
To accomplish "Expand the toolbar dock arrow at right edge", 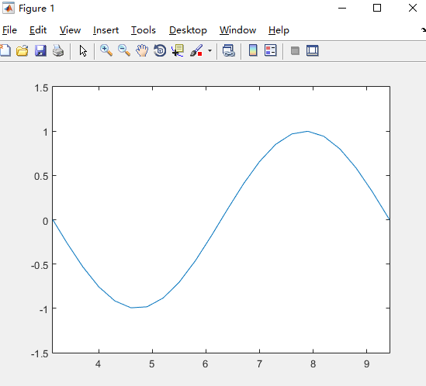I will 423,30.
